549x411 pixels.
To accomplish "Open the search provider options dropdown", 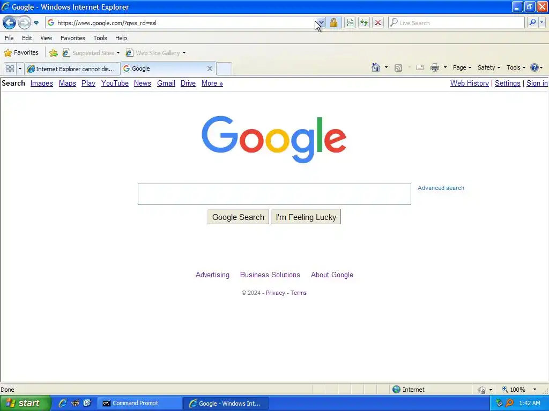I will pyautogui.click(x=541, y=22).
